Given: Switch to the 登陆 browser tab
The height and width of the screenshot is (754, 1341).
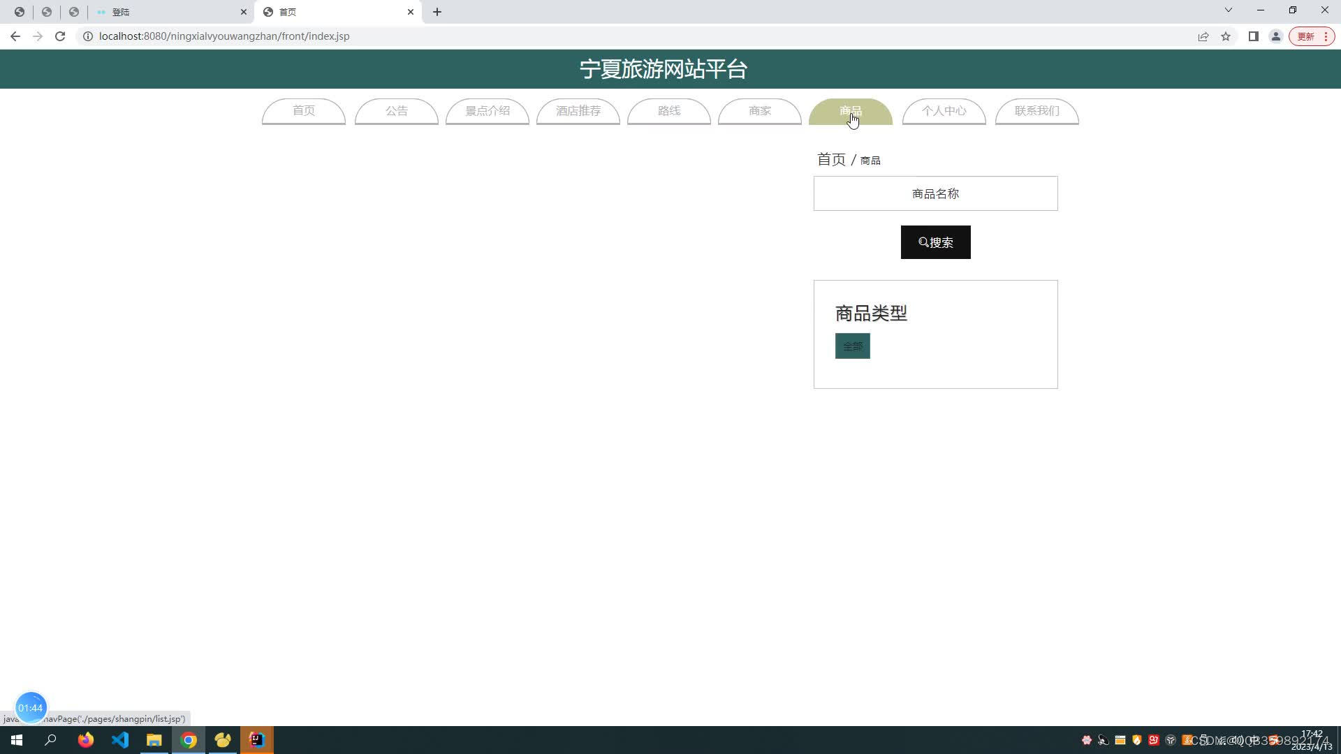Looking at the screenshot, I should 171,12.
